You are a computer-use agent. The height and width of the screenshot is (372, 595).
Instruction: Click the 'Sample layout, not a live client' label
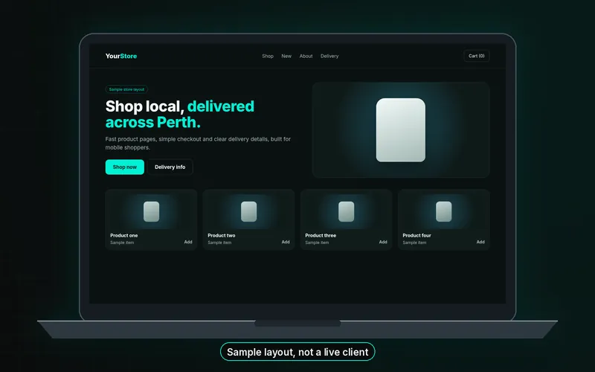point(297,352)
